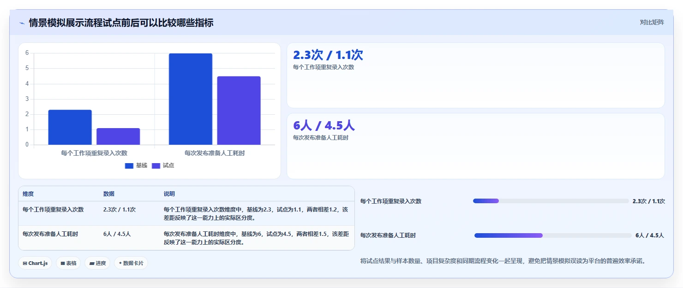Click chart x-axis label 每个工作项重复录入次数
Screen dimensions: 683x288
point(94,153)
